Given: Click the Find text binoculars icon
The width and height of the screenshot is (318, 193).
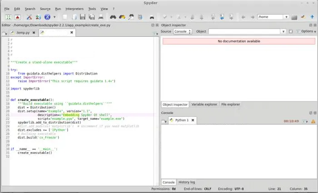Looking at the screenshot, I should click(113, 17).
